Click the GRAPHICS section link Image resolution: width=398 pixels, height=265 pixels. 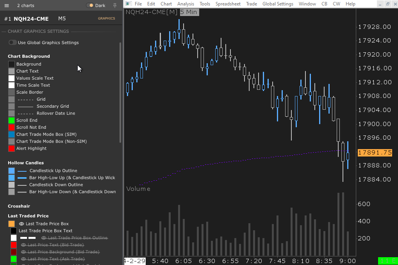tap(106, 18)
